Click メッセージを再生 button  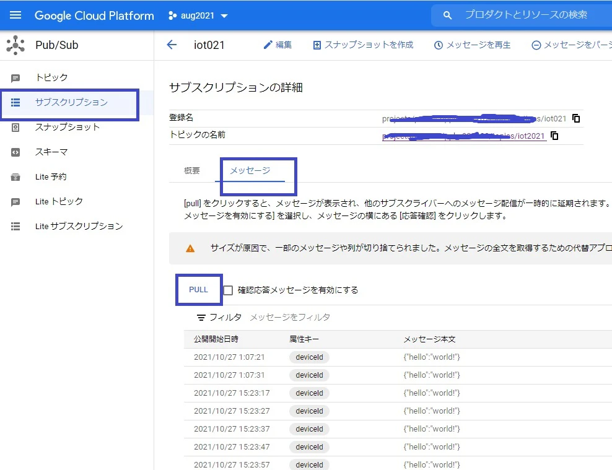point(472,45)
